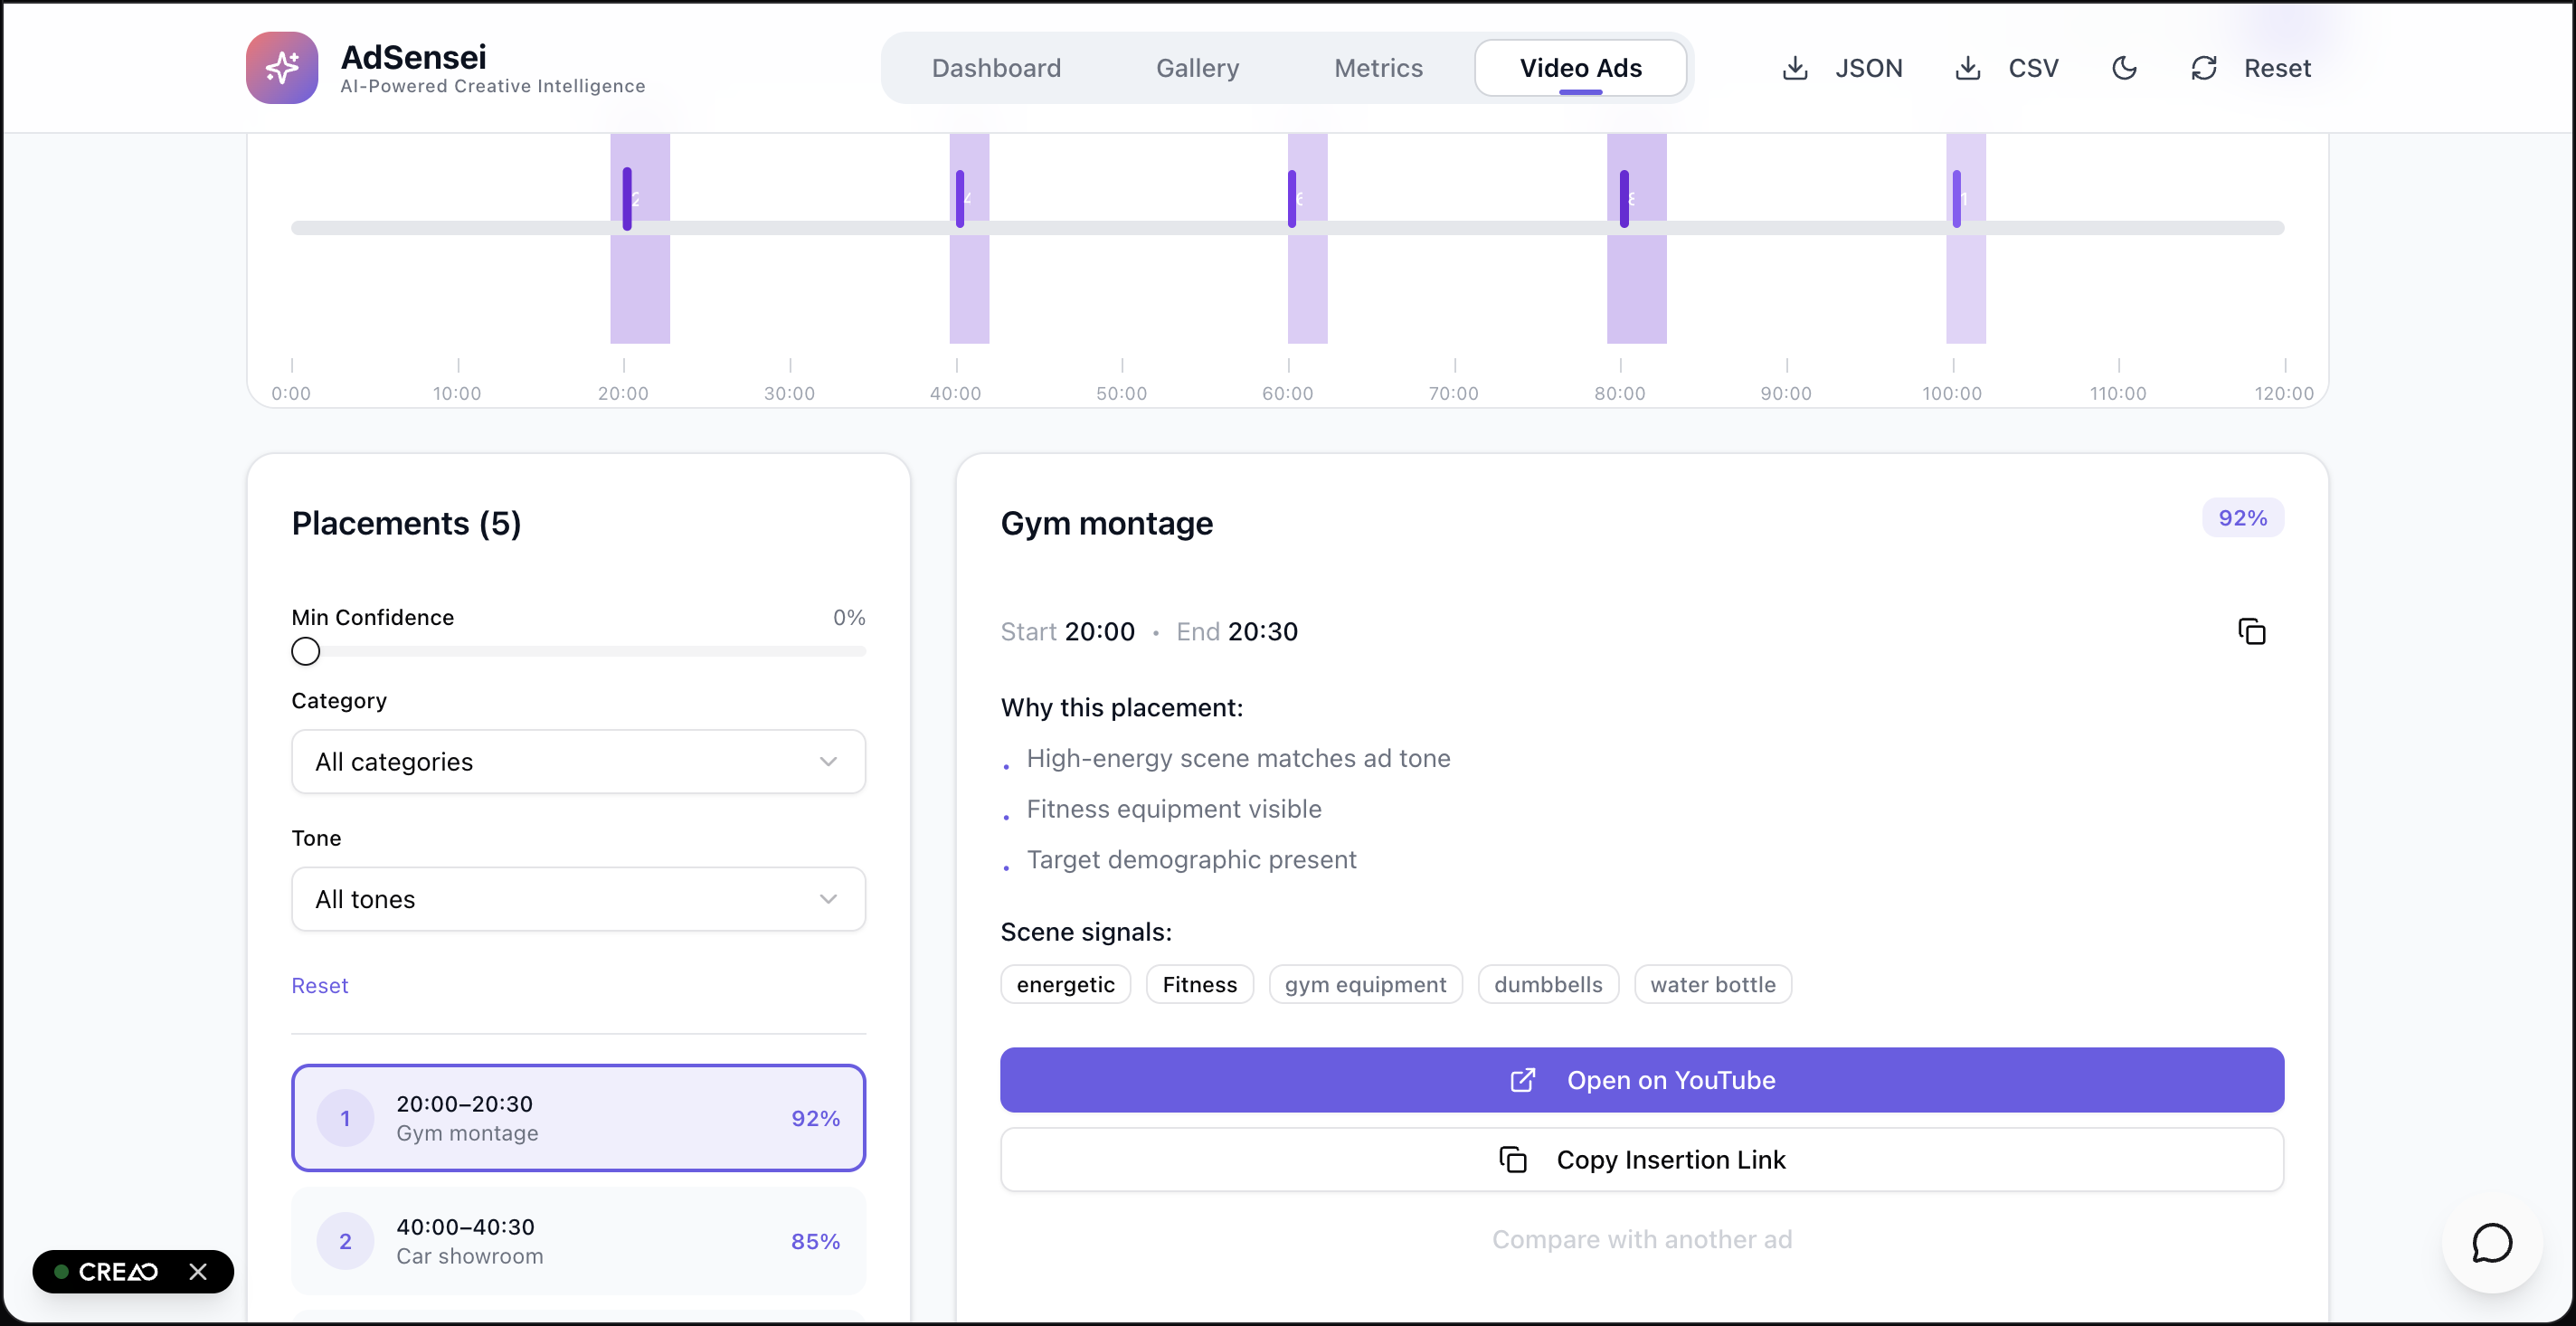This screenshot has width=2576, height=1326.
Task: Open the chat bubble icon
Action: [2491, 1243]
